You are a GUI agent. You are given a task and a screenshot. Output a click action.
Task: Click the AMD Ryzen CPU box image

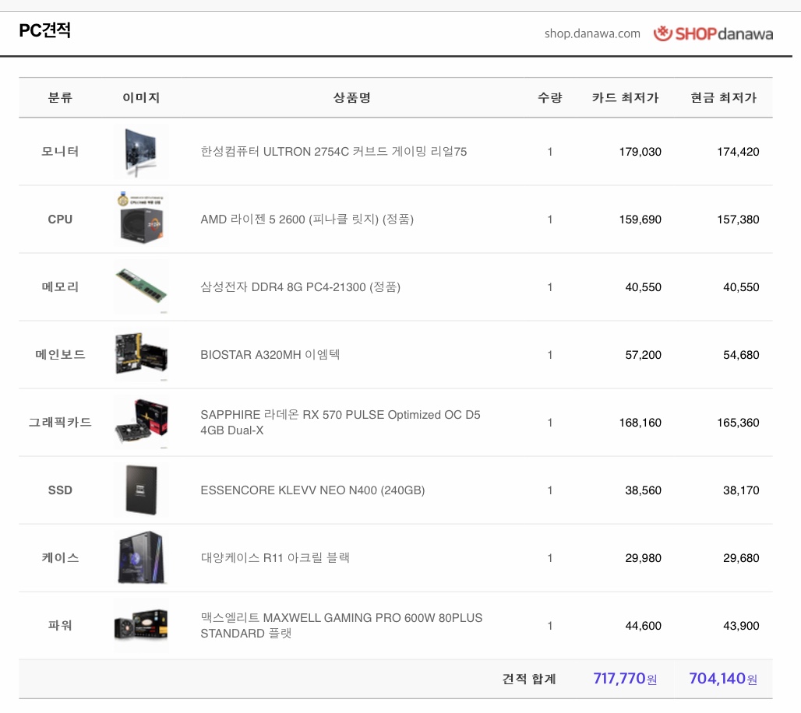[141, 220]
